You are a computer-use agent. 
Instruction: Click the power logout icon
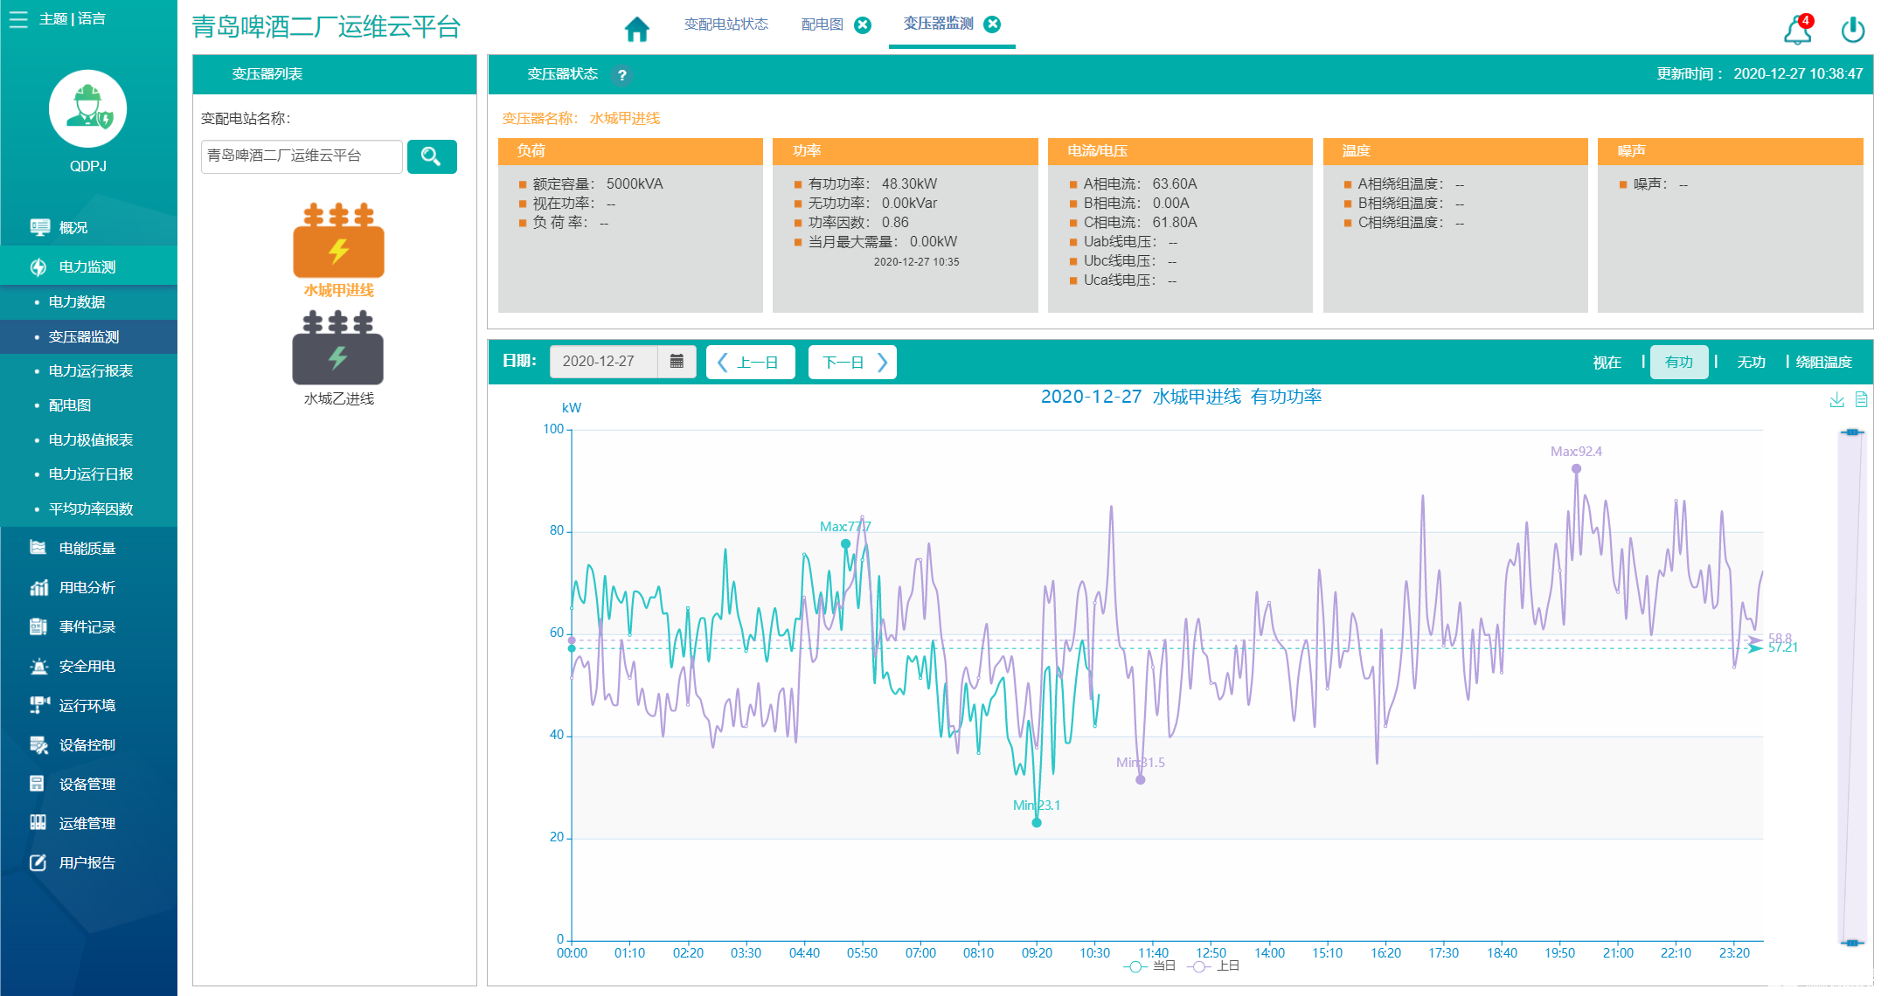pos(1852,31)
